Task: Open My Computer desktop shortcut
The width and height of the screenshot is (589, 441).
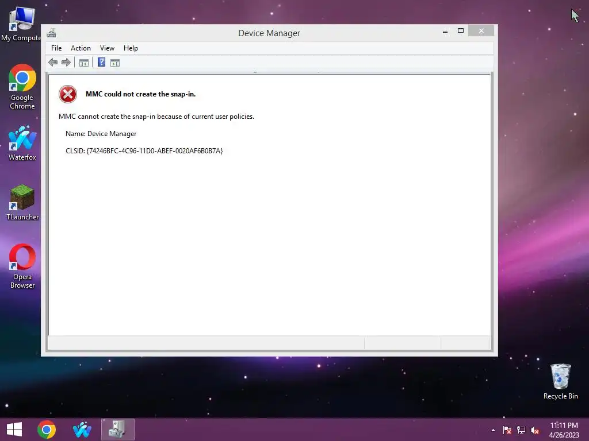Action: 21,24
